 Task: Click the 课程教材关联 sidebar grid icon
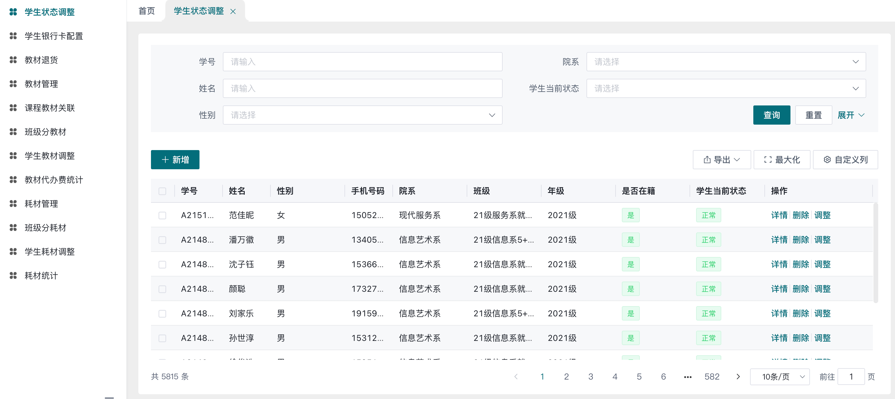coord(13,108)
